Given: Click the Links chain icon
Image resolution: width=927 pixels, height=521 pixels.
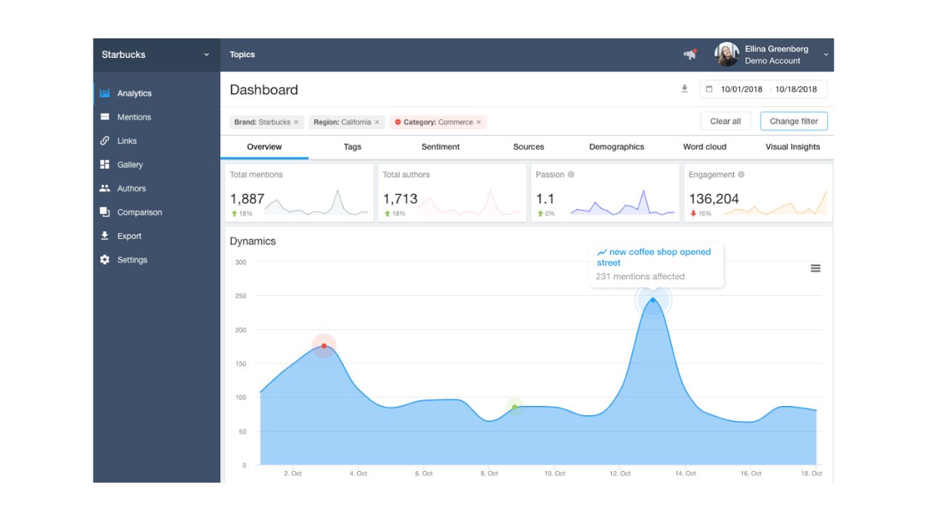Looking at the screenshot, I should click(105, 141).
